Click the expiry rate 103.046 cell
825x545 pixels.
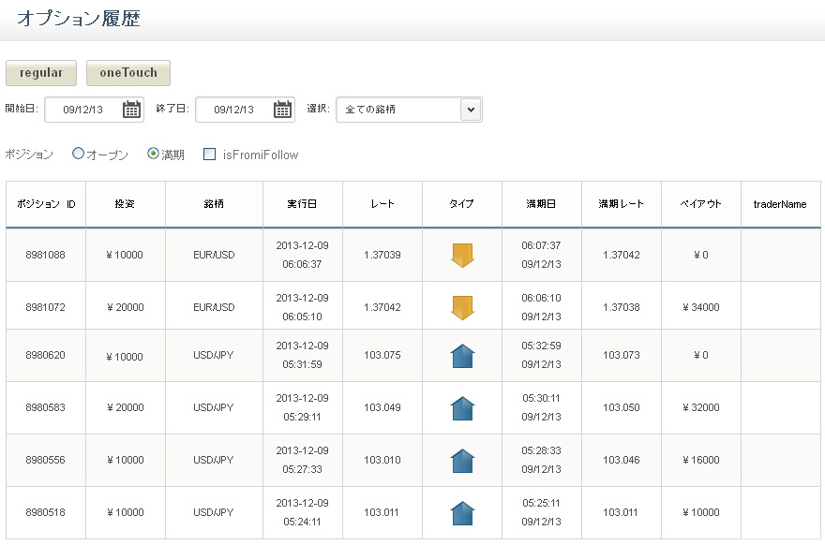[x=622, y=461]
